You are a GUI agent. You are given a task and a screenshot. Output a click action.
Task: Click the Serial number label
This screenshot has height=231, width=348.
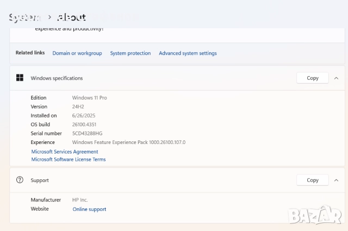[46, 133]
